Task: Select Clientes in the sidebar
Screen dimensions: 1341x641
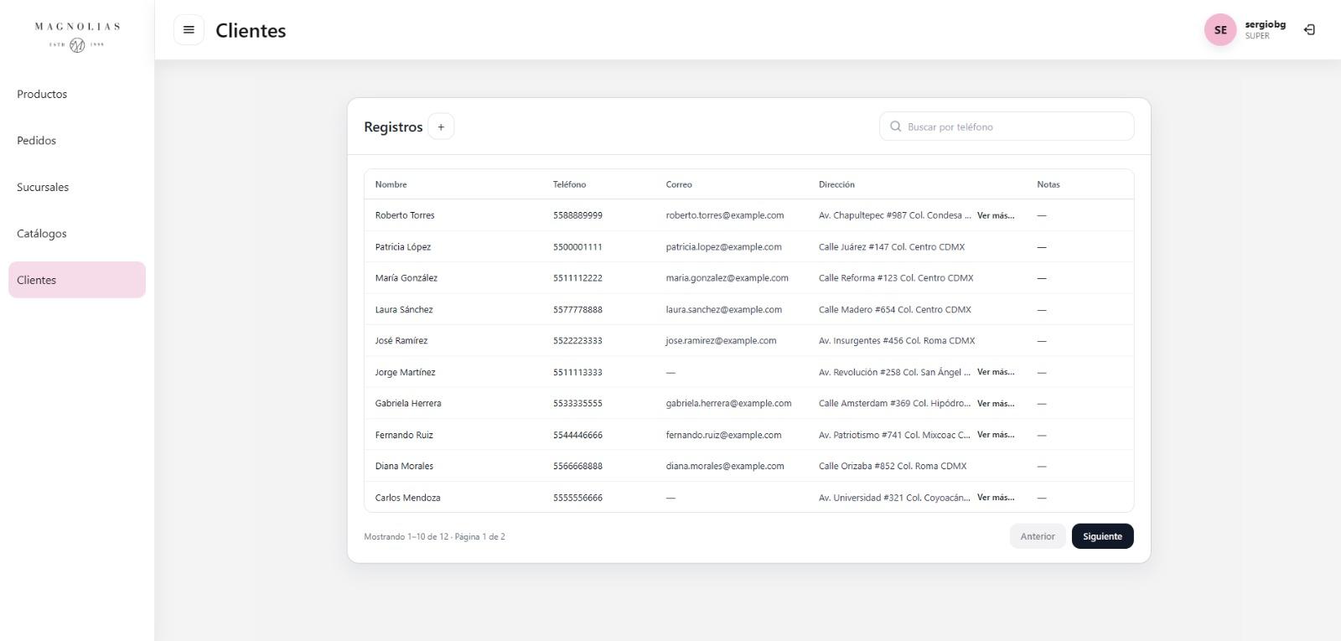Action: pos(77,280)
